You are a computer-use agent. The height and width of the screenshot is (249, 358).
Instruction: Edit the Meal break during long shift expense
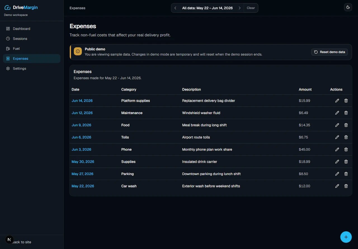(x=337, y=125)
